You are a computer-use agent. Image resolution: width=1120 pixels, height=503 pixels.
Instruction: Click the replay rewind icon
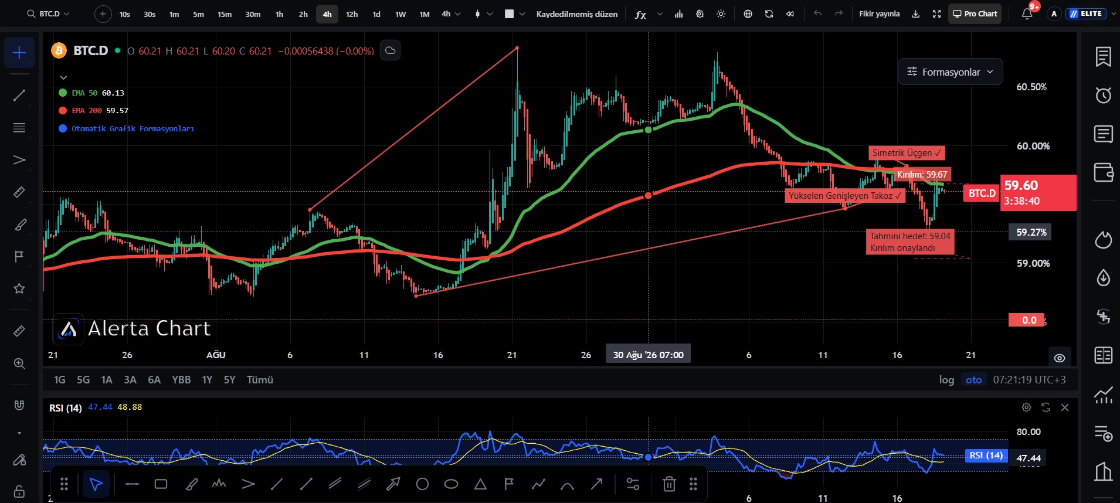[x=790, y=14]
